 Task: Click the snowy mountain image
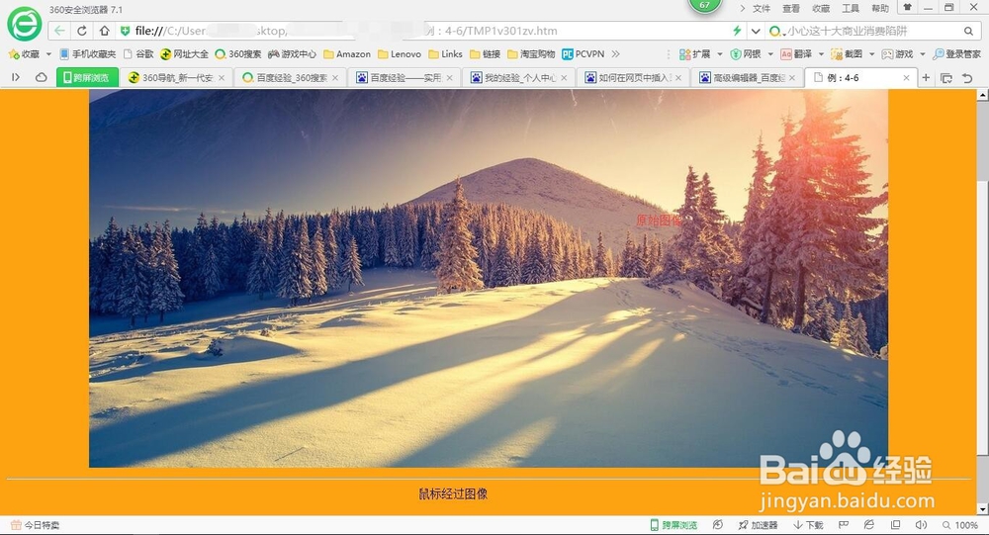click(x=489, y=278)
